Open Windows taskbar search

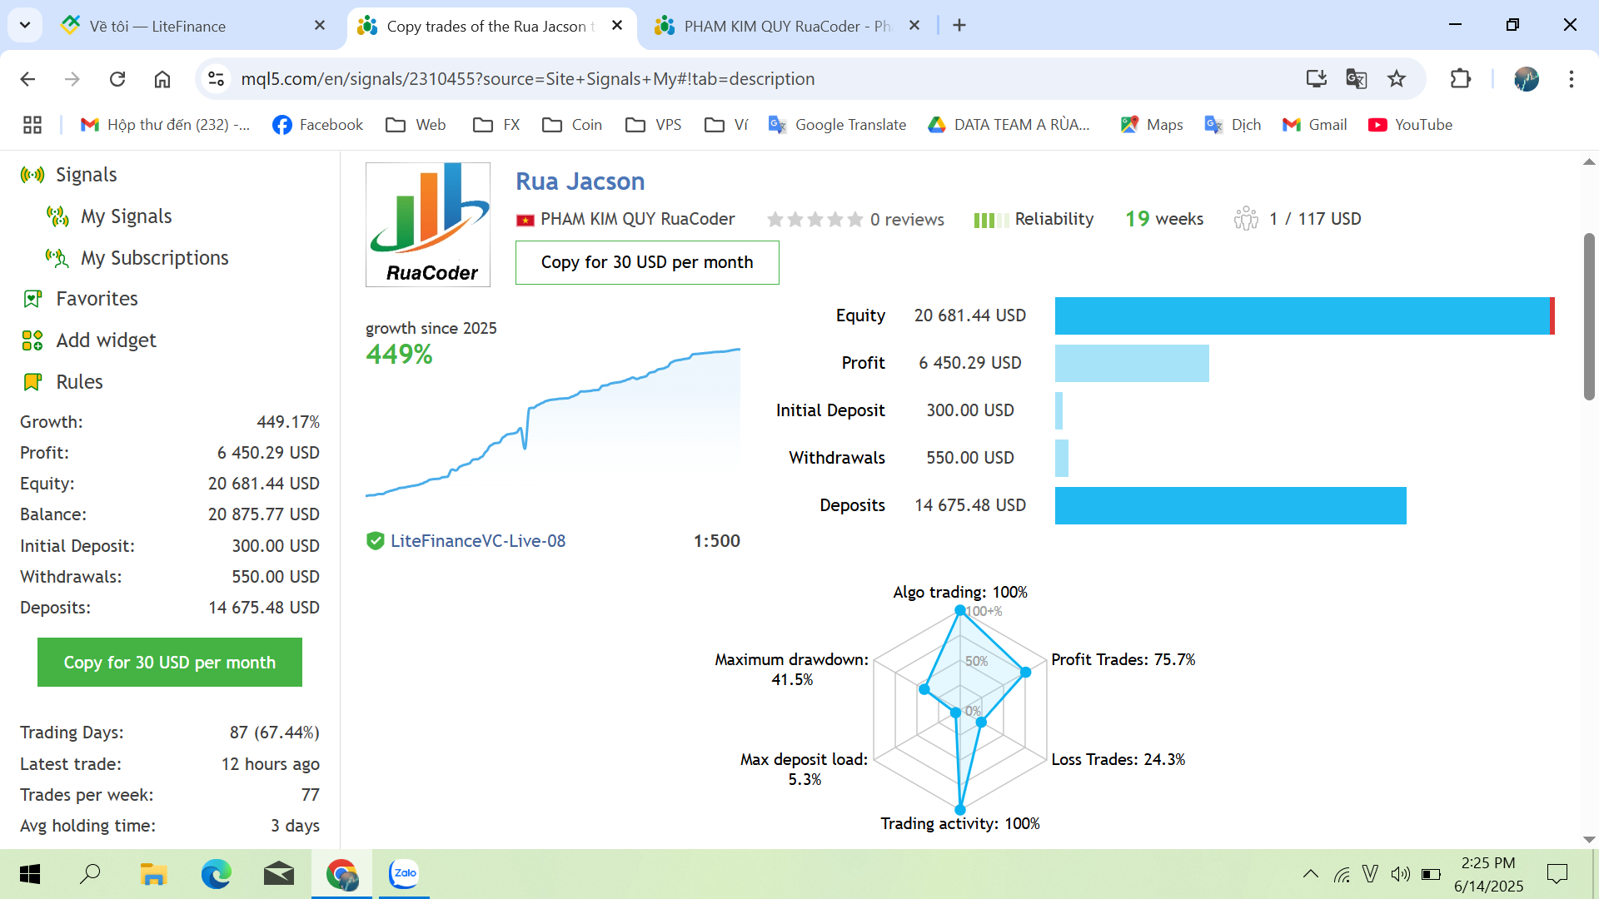(90, 874)
